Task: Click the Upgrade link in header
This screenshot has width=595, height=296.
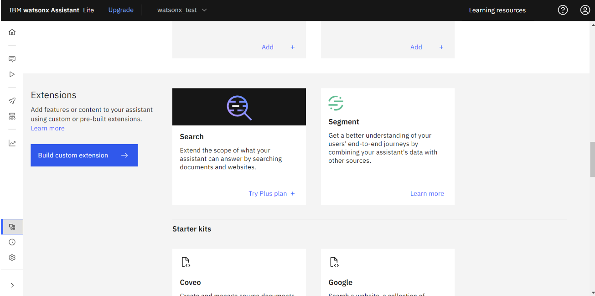Action: 121,10
